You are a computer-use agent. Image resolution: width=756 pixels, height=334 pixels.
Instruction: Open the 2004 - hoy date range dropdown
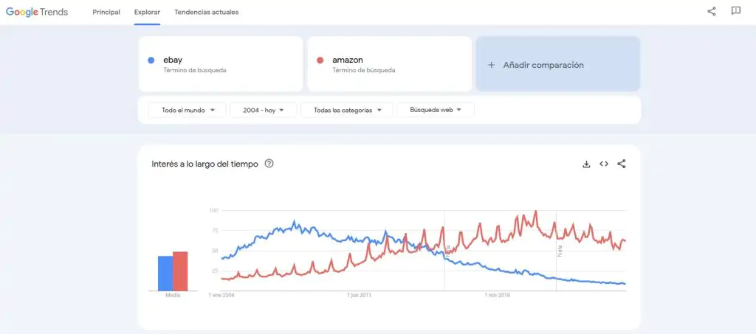(264, 110)
